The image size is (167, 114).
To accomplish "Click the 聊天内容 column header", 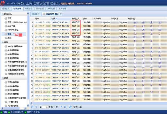I will pyautogui.click(x=146, y=19).
